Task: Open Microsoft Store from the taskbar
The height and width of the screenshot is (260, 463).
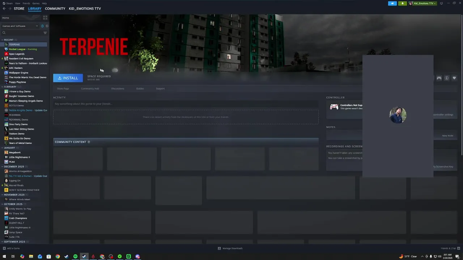Action: coord(48,256)
